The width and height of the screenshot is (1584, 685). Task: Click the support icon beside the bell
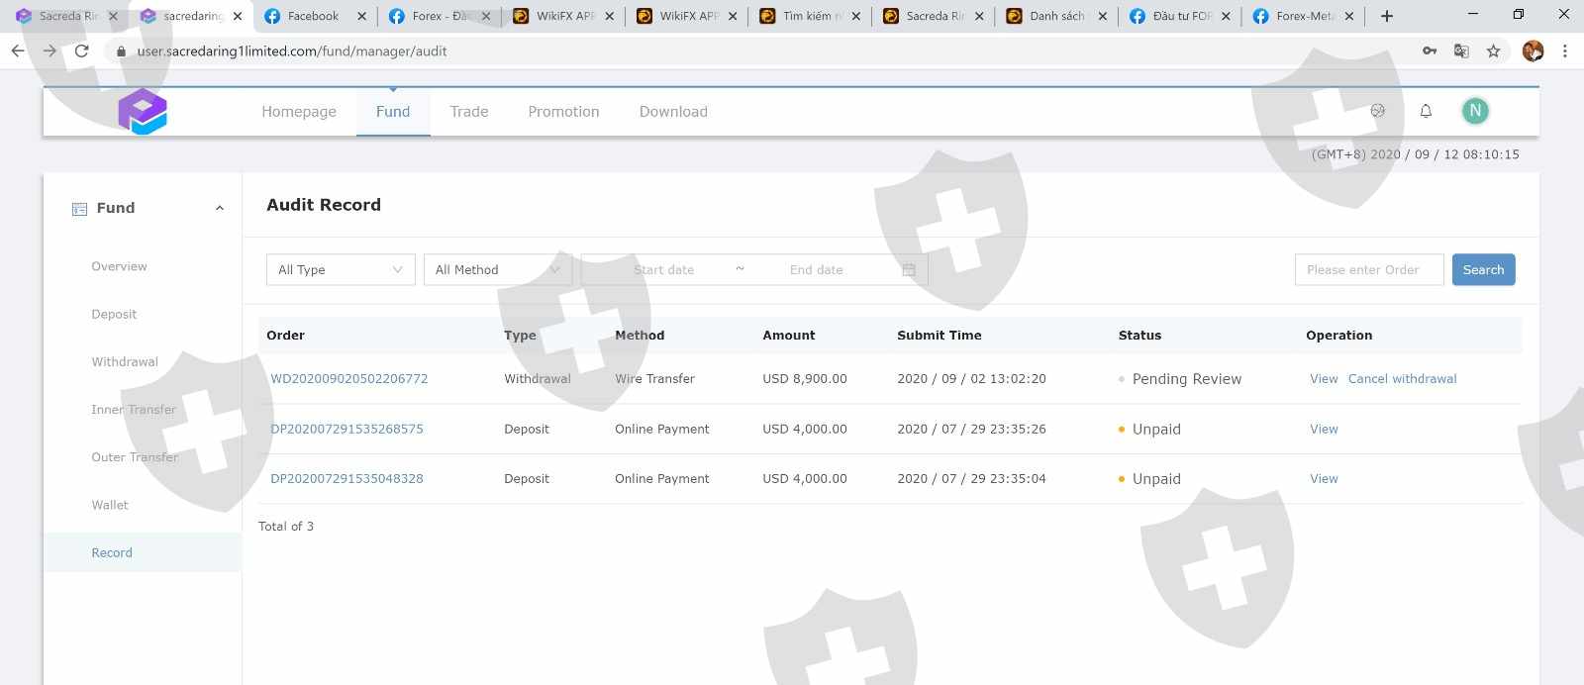[1377, 111]
